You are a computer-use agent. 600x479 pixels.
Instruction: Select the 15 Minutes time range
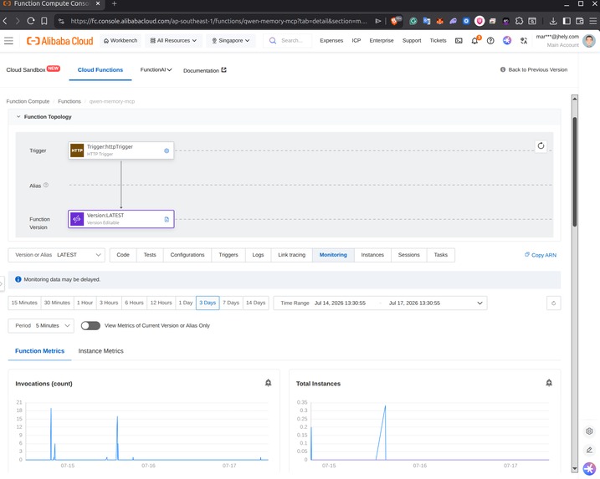24,303
